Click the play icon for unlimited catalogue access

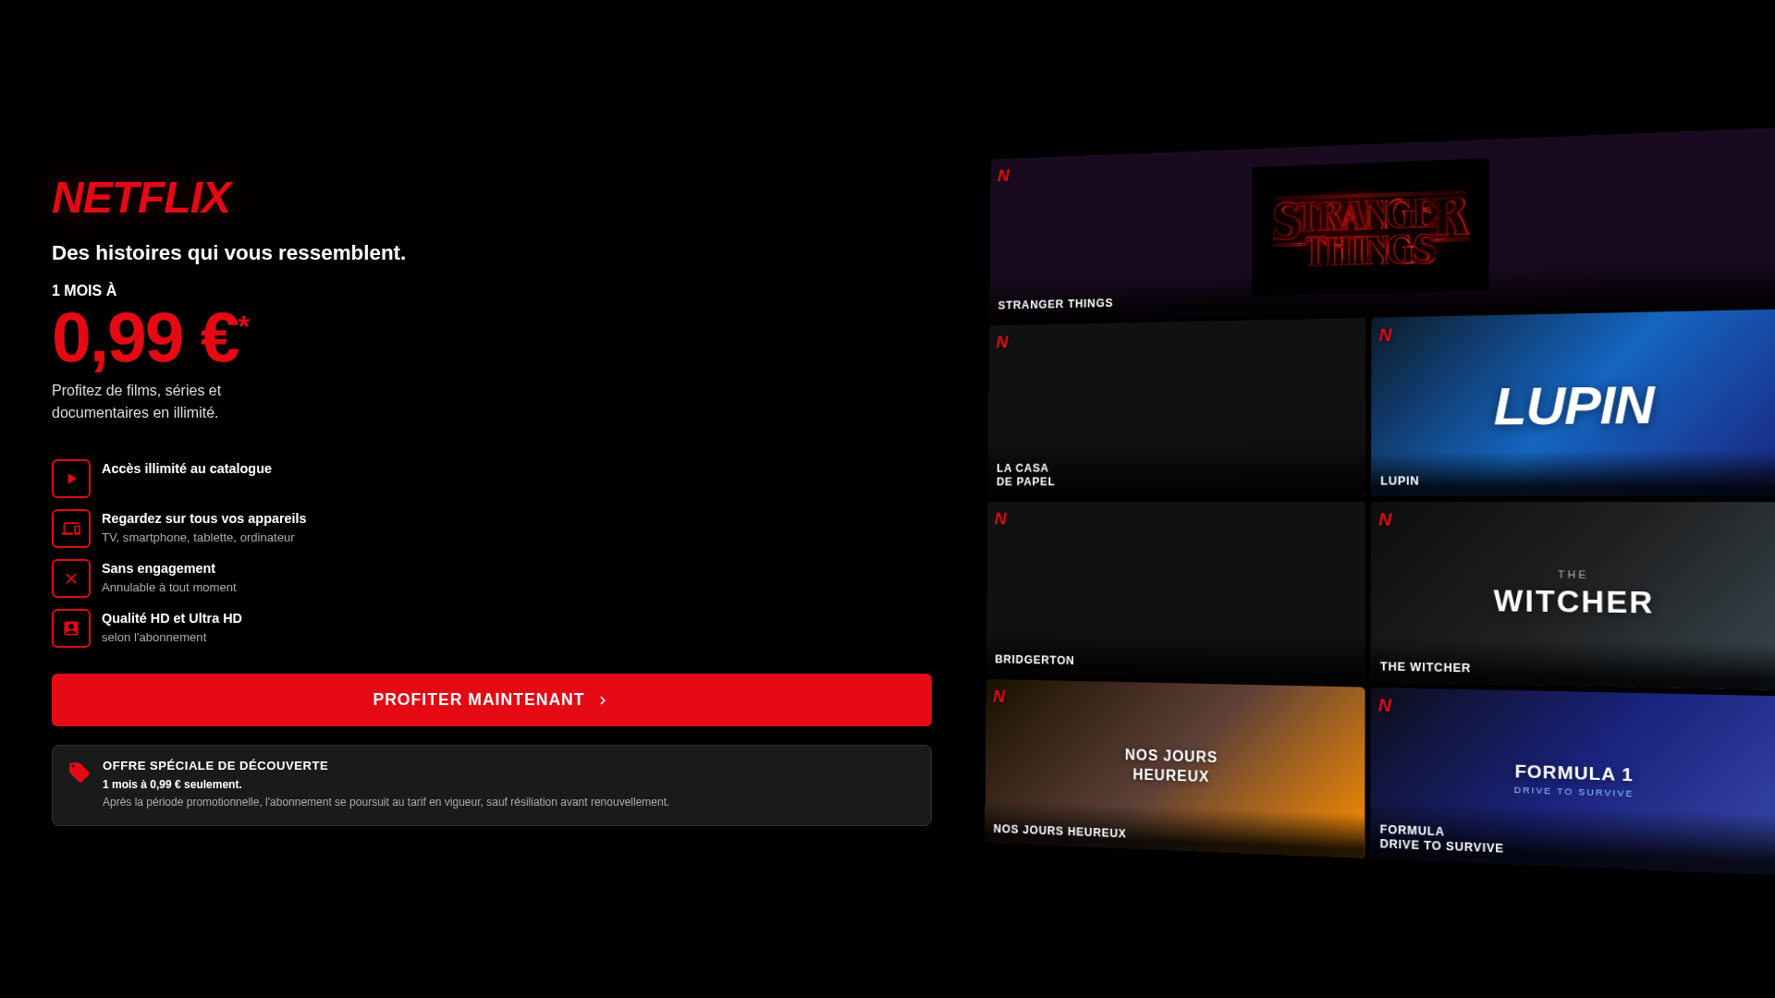click(x=71, y=479)
